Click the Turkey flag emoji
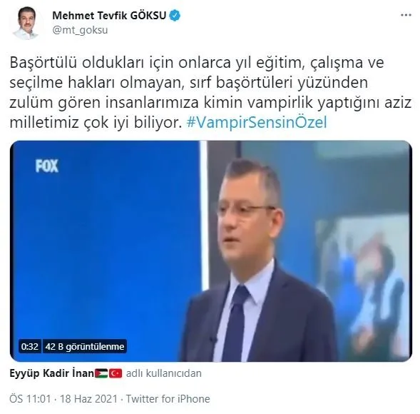 click(x=116, y=373)
